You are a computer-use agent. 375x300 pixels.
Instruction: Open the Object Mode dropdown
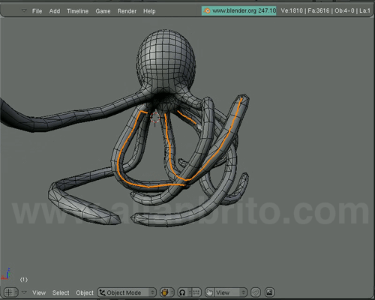(127, 292)
